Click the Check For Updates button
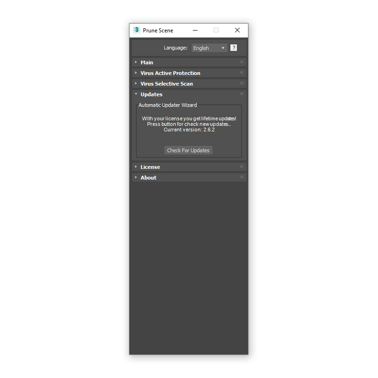This screenshot has height=378, width=378. pos(188,150)
